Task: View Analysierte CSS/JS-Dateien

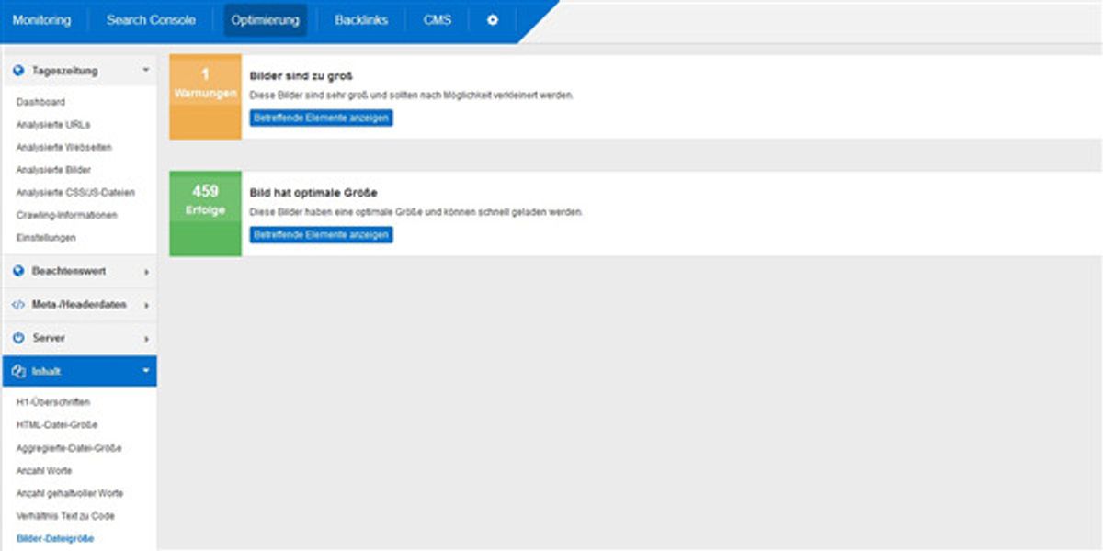Action: [75, 193]
